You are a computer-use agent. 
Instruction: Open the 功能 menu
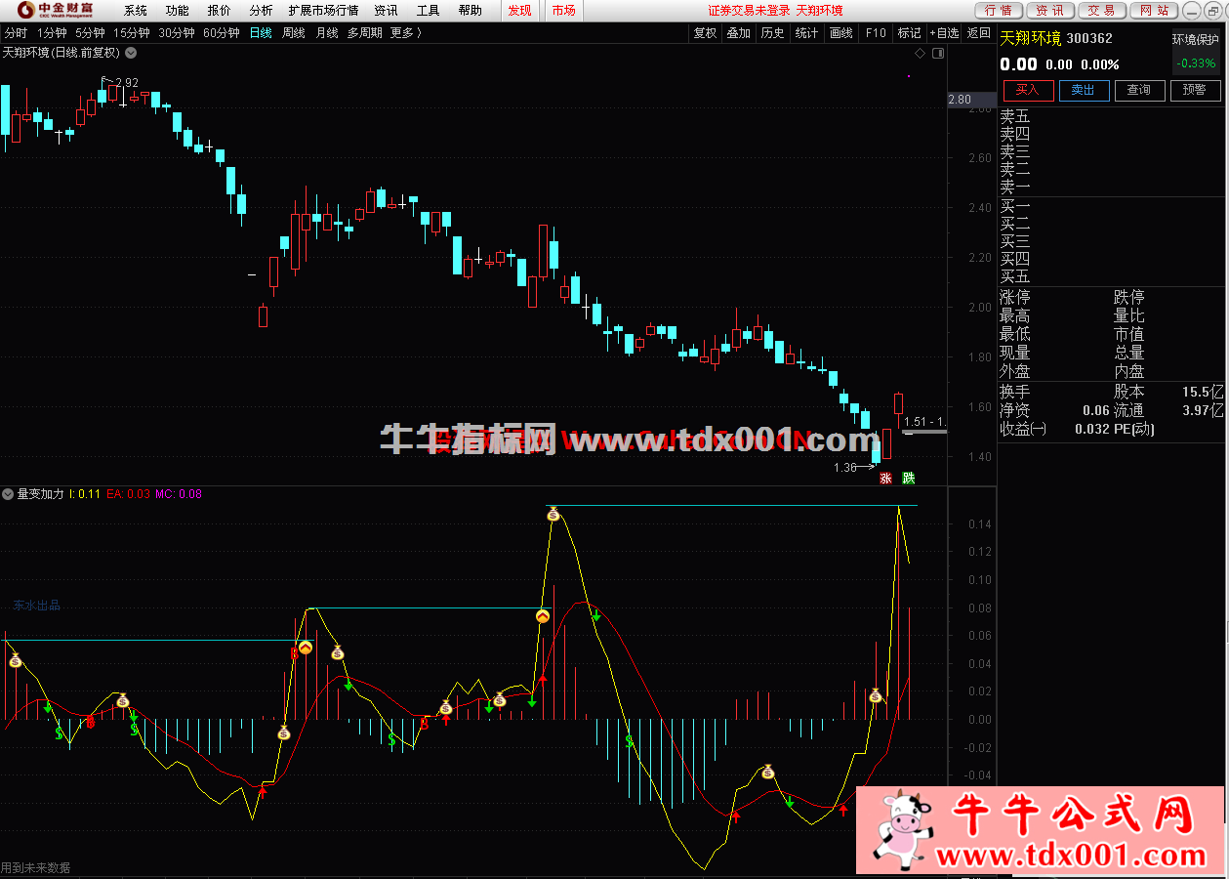tap(177, 11)
